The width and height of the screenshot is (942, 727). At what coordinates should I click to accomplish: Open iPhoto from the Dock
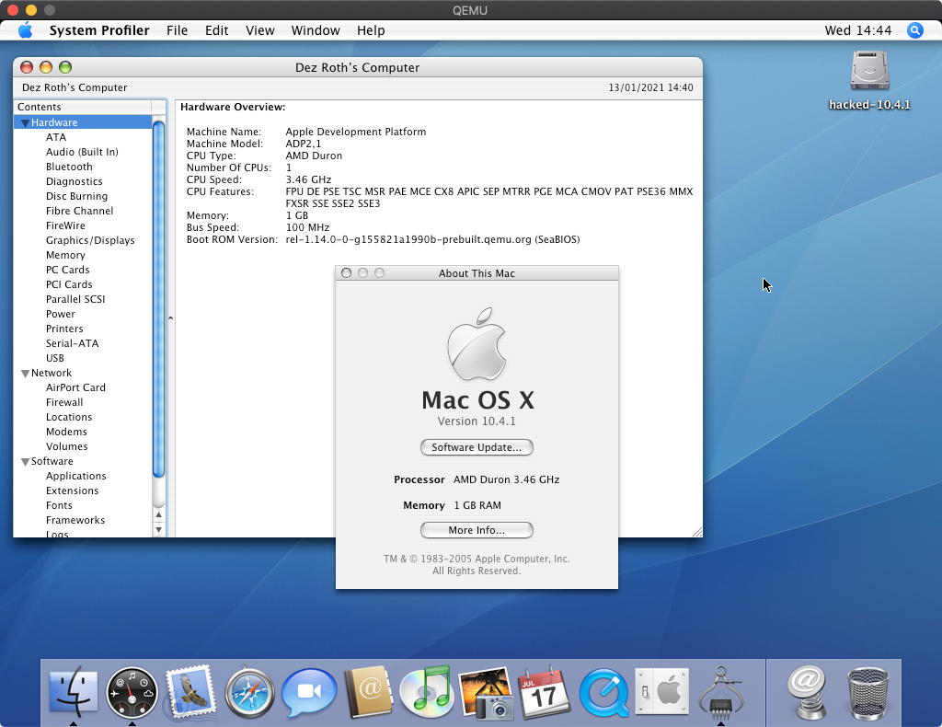pos(486,693)
